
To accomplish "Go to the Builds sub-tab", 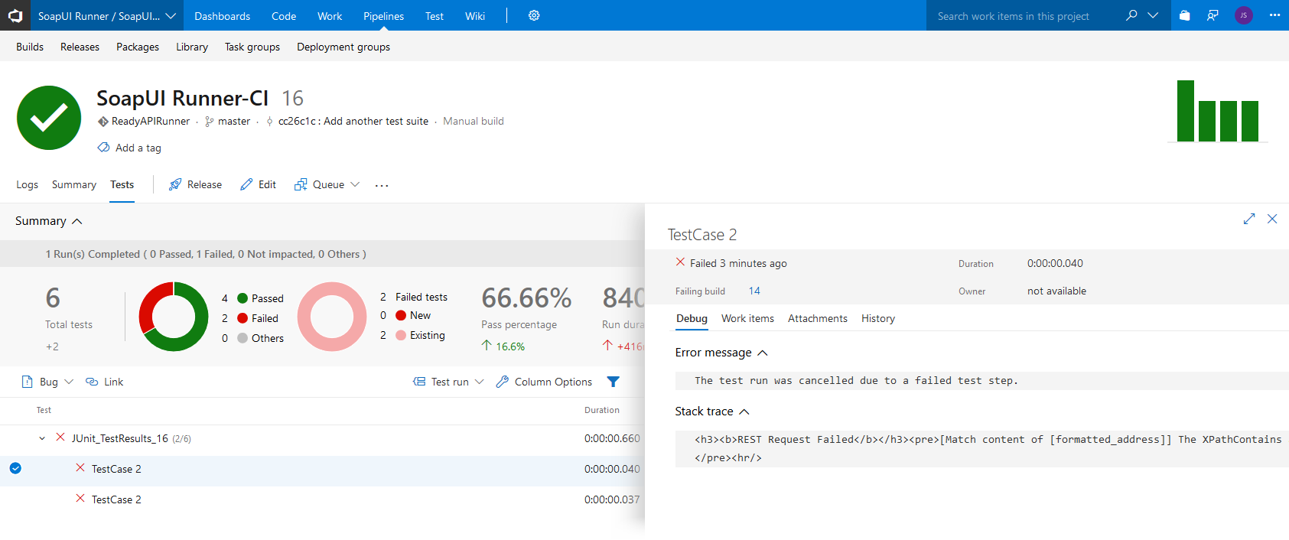I will pos(30,47).
